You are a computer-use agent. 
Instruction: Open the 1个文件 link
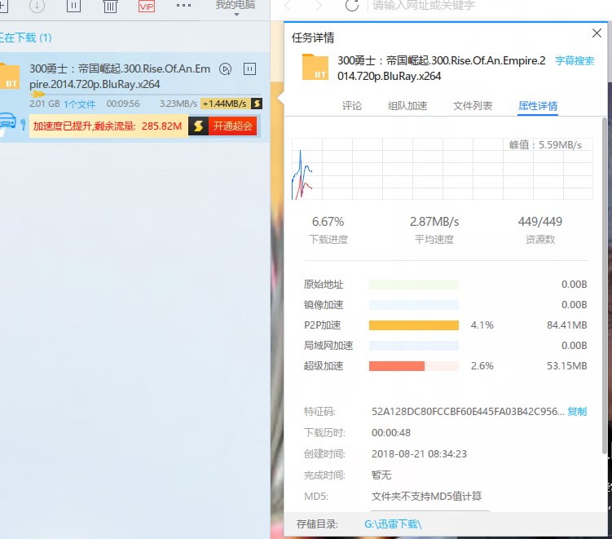click(x=80, y=104)
